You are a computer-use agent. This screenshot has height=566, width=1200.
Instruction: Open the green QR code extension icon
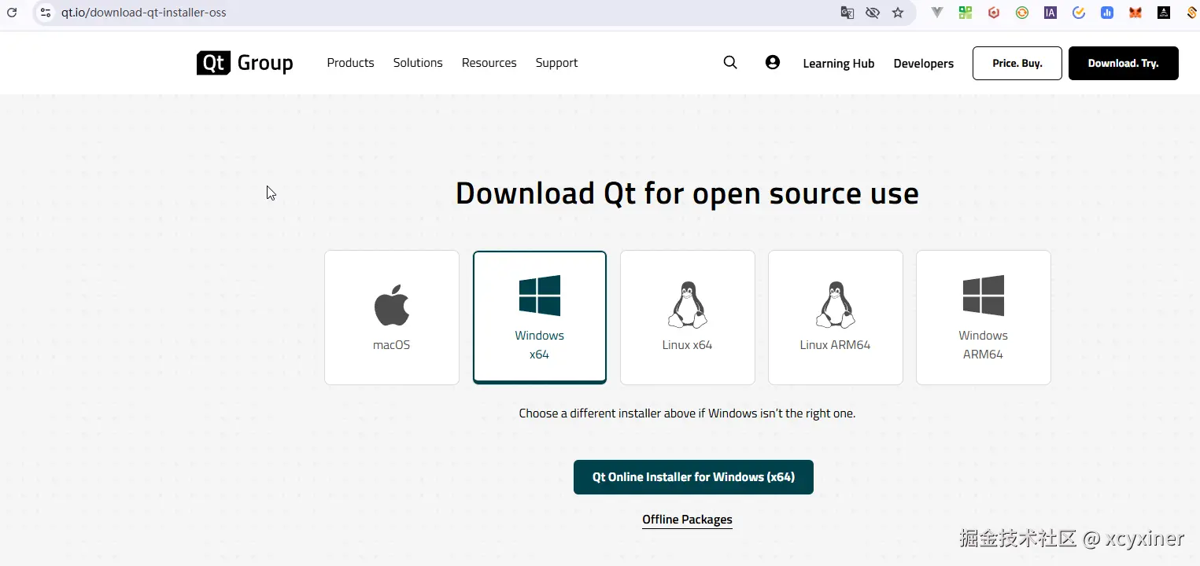coord(966,13)
